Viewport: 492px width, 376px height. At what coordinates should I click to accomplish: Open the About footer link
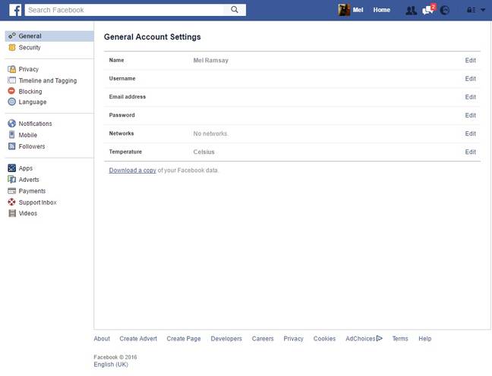pos(102,338)
